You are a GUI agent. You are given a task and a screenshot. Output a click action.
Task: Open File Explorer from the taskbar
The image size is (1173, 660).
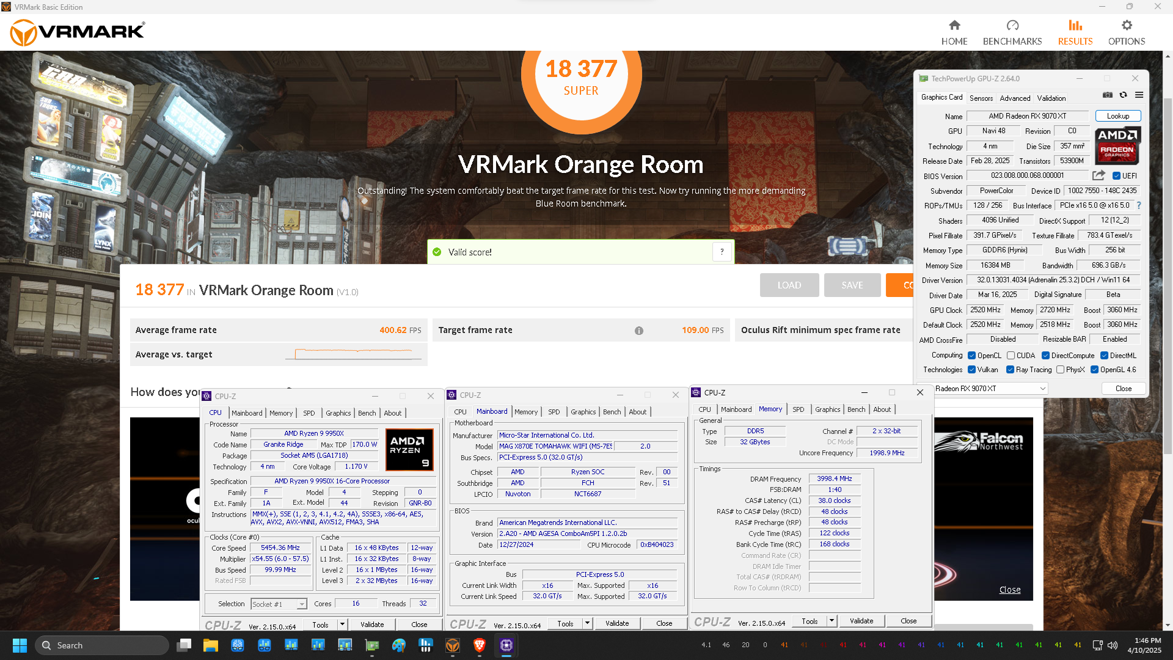coord(211,645)
